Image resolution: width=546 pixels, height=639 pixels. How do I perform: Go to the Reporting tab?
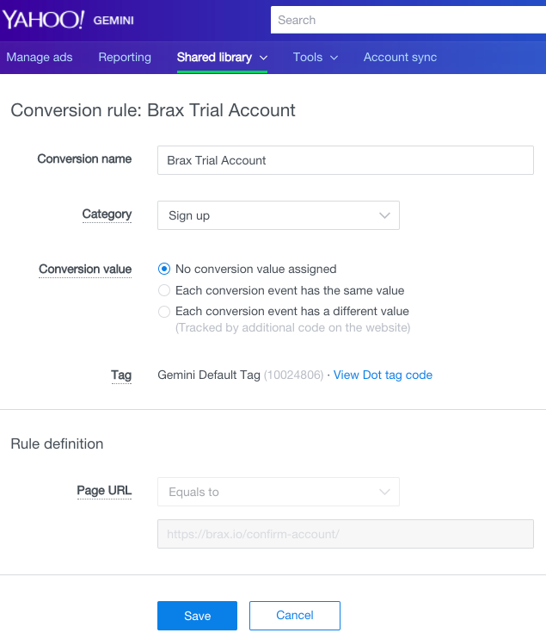click(125, 58)
